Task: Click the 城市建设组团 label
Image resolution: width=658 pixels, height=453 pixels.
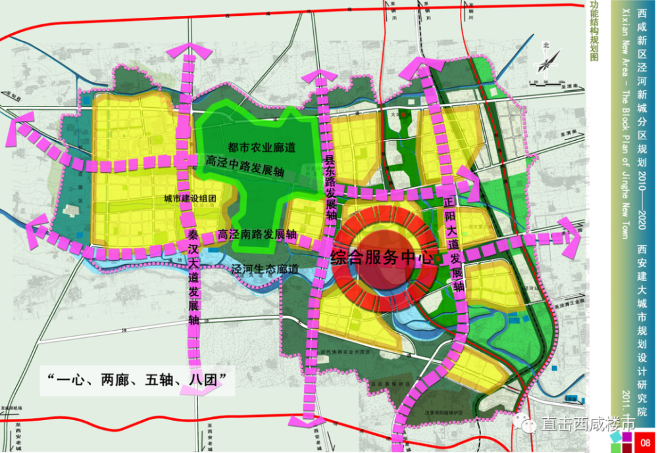Action: coord(190,199)
